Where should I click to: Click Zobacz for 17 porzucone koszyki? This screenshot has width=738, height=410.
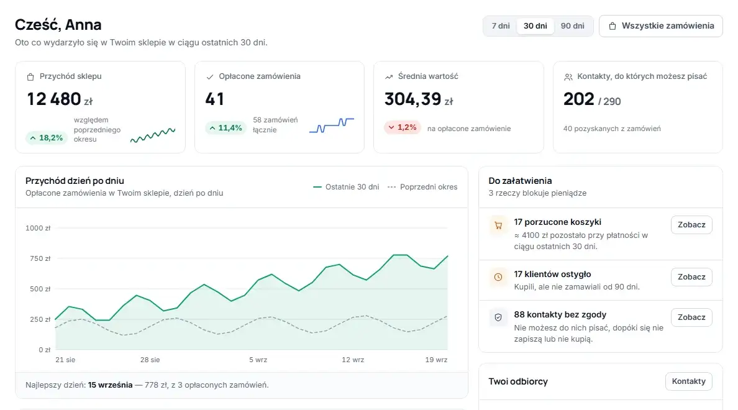tap(691, 225)
